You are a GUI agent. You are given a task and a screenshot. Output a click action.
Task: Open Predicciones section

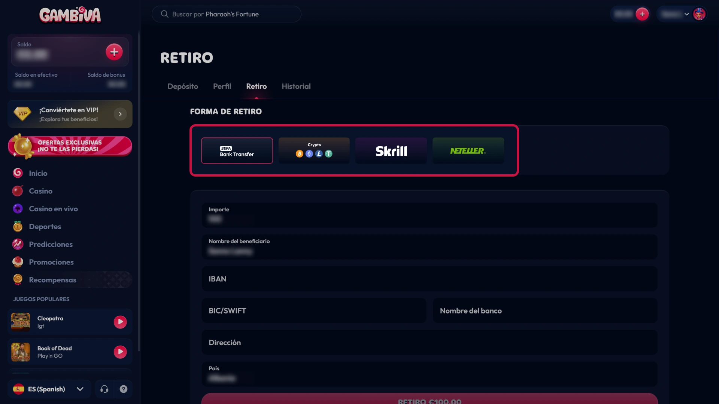(x=51, y=244)
